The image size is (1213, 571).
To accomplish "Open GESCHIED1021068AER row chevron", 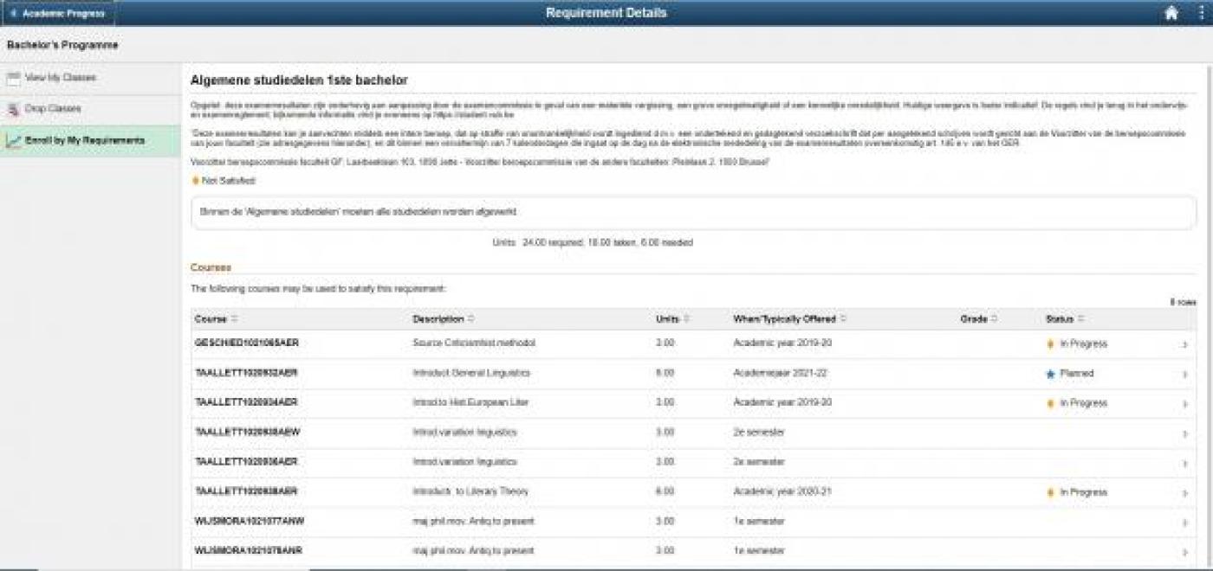I will tap(1184, 344).
